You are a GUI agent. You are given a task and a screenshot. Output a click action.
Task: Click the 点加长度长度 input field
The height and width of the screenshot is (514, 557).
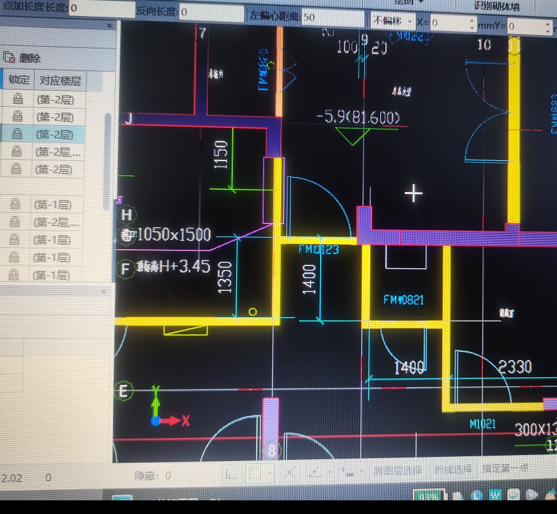[101, 8]
